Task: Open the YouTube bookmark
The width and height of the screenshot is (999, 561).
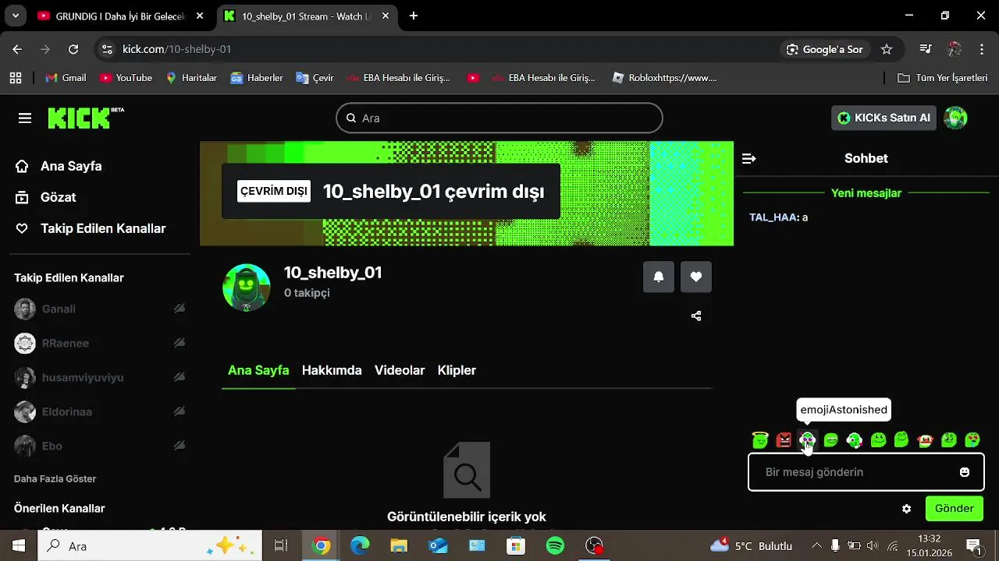Action: (126, 78)
